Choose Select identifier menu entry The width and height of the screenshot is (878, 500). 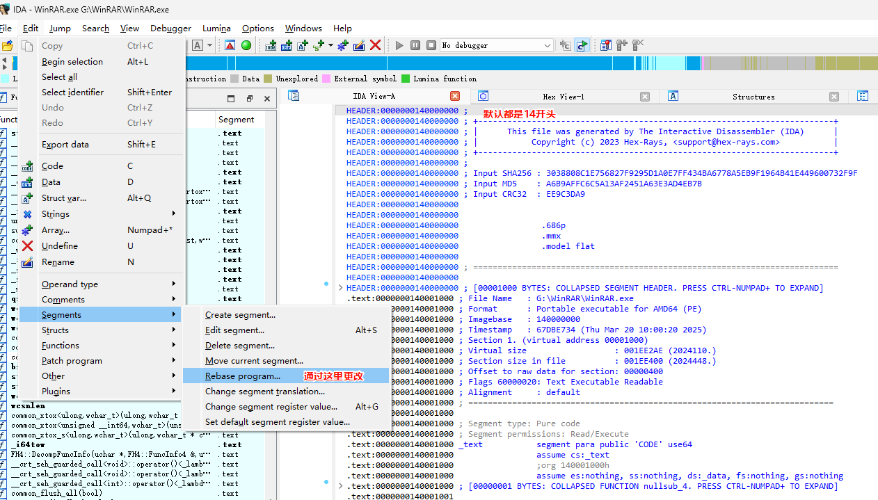point(101,92)
